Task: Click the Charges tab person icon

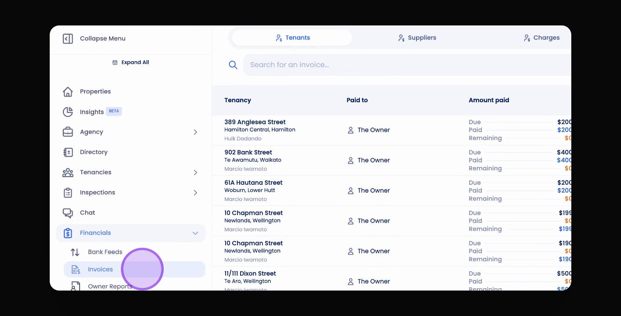Action: (526, 38)
